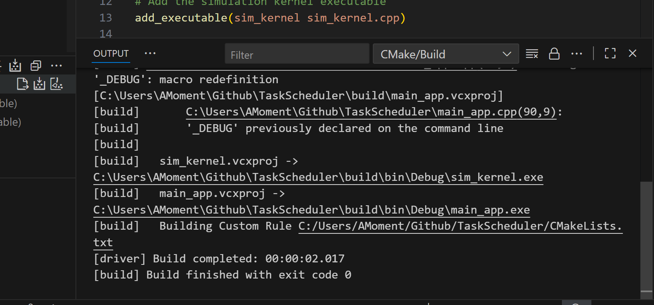This screenshot has width=654, height=305.
Task: Open the CMake/Build output channel dropdown
Action: pos(445,54)
